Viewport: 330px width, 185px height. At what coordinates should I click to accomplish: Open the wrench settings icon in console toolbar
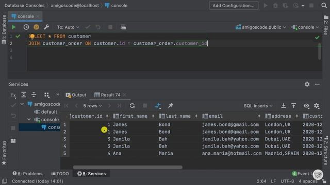click(46, 27)
